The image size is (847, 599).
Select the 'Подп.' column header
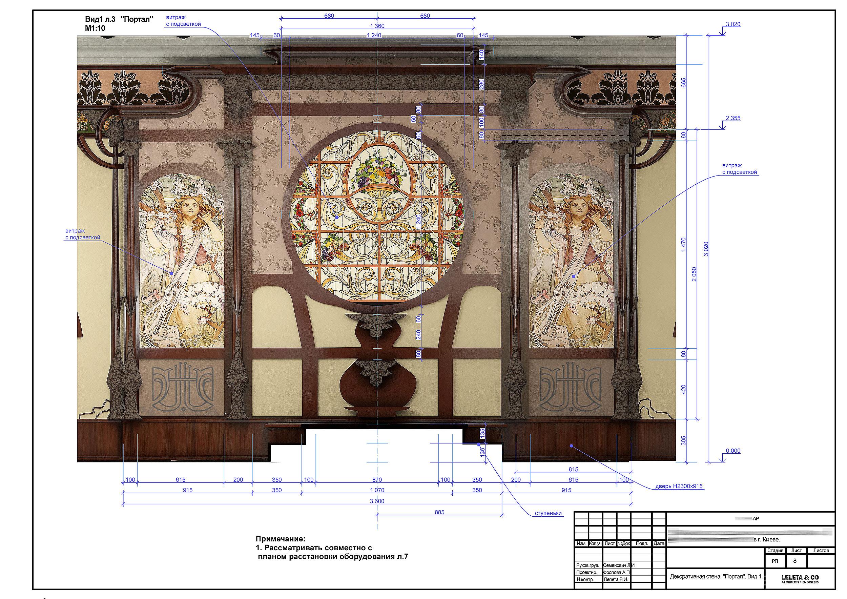(x=642, y=544)
